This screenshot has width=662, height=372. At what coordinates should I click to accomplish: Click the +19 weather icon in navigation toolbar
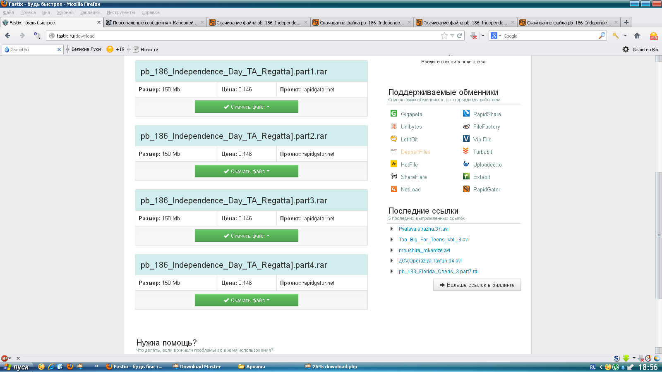[x=654, y=36]
